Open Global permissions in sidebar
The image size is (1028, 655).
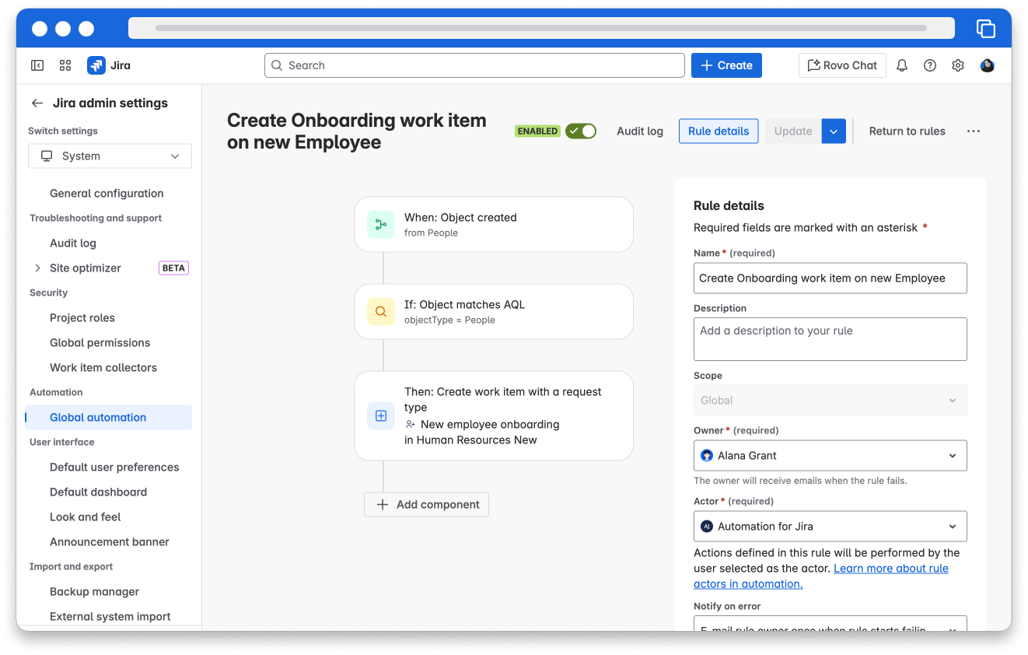tap(100, 342)
